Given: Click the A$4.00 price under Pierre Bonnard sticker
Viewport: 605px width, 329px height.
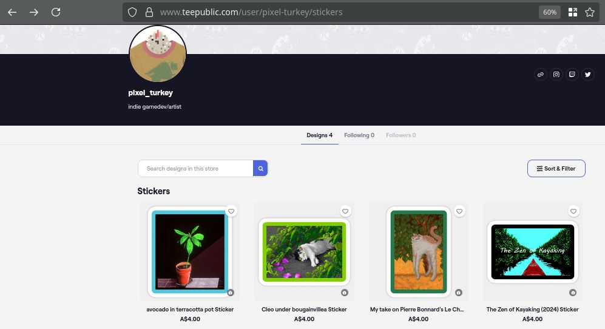Looking at the screenshot, I should point(418,319).
